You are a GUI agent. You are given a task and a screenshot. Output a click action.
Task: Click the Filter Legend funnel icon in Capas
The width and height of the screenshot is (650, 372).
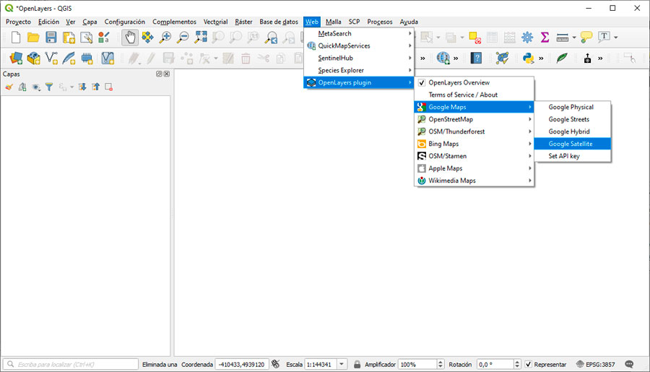[x=49, y=87]
